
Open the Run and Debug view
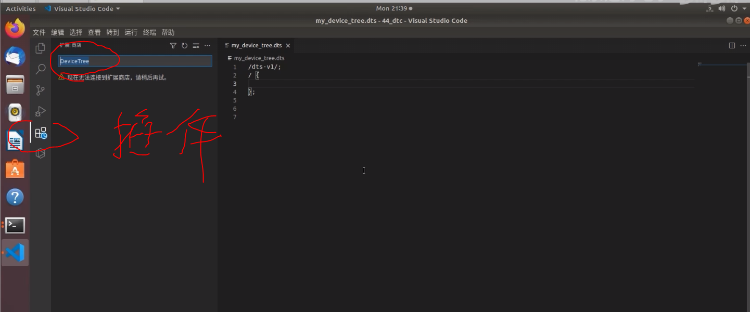(x=40, y=111)
